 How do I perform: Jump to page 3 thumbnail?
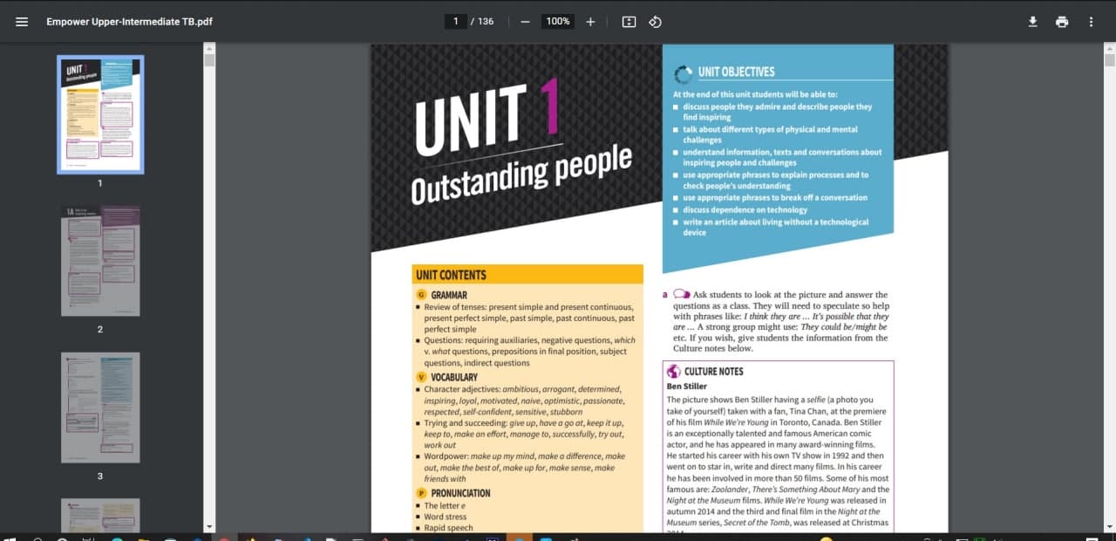coord(100,407)
